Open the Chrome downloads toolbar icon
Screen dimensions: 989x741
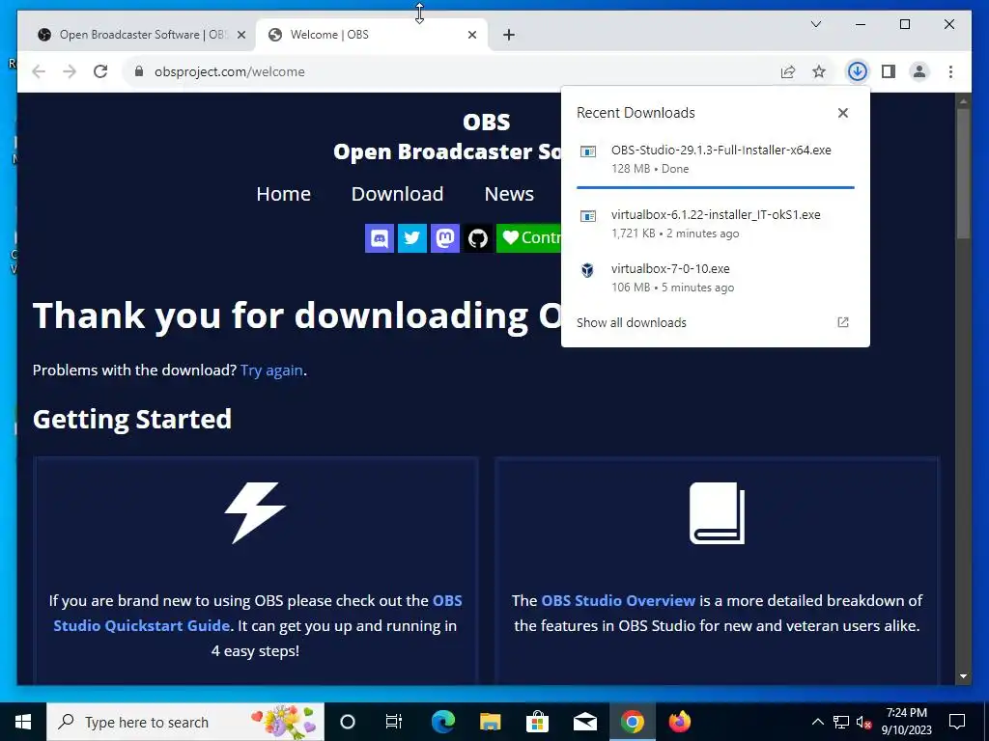(857, 71)
